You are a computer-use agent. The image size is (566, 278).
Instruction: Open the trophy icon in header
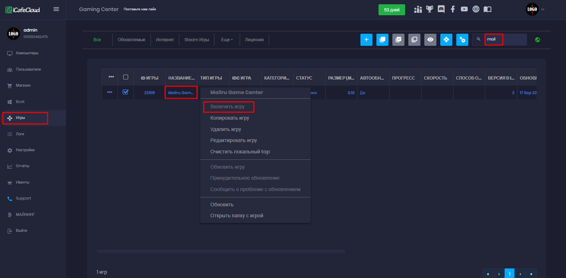tap(430, 9)
